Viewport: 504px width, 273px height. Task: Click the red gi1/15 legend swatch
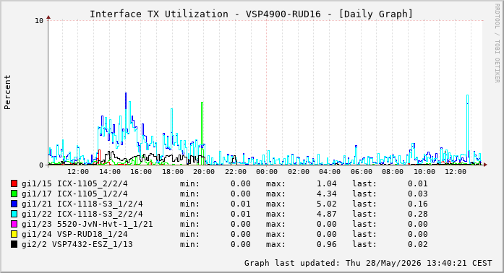tap(14, 183)
